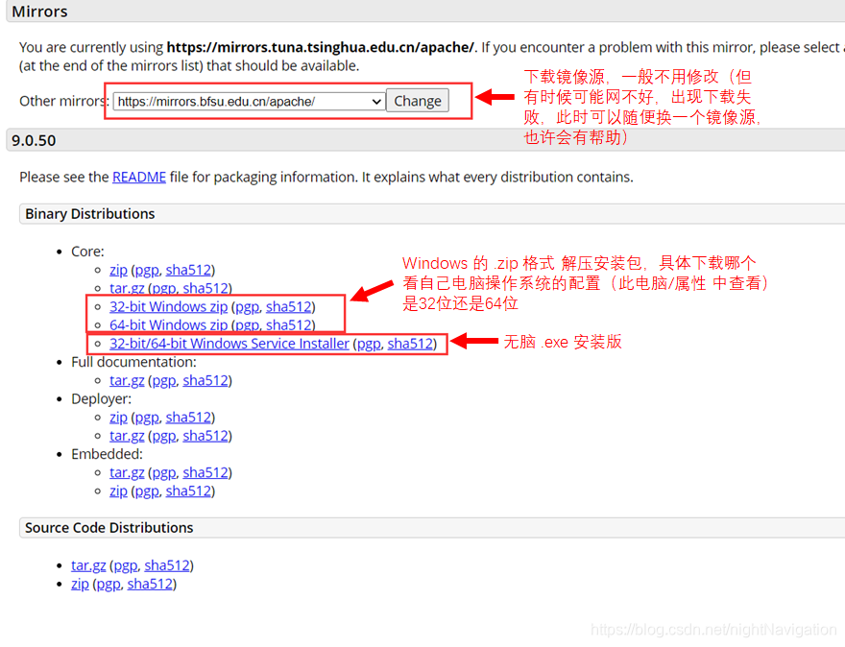Open pgp for Source Code zip
Screen dimensions: 845x647
click(x=109, y=584)
